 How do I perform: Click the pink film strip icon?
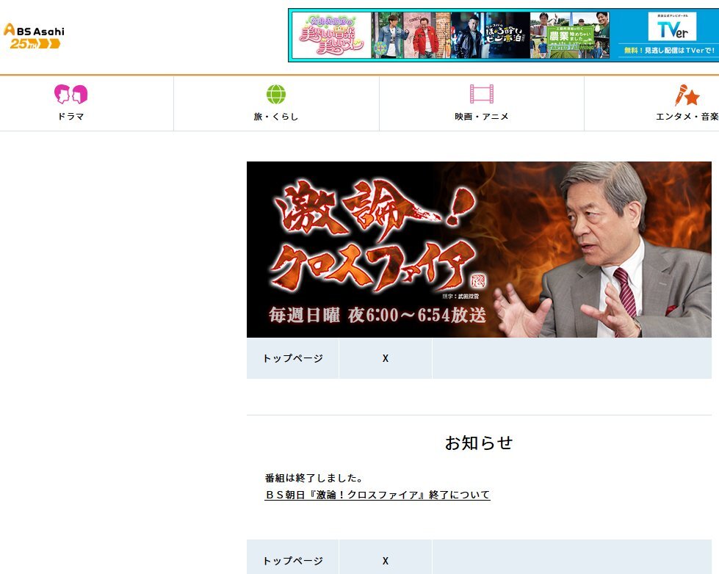click(x=482, y=94)
